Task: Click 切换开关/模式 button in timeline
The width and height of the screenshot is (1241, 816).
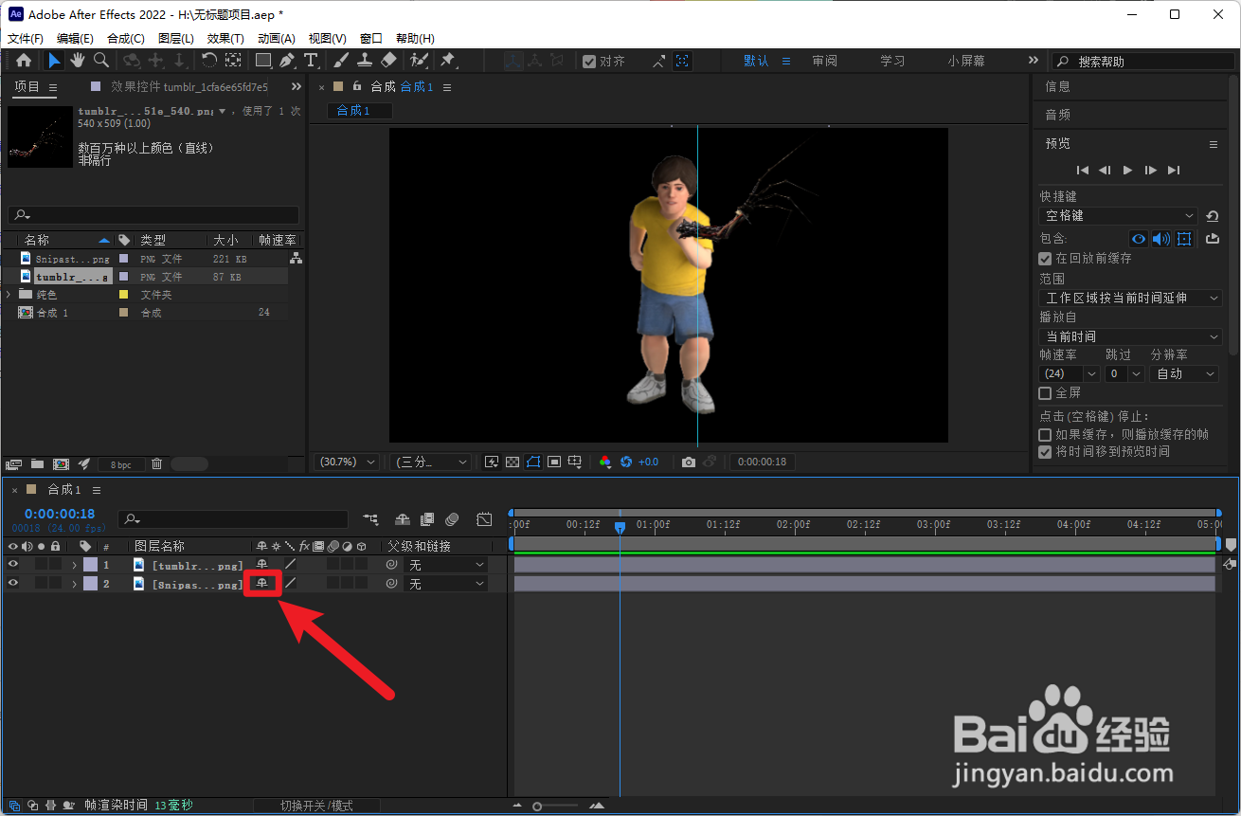Action: tap(316, 806)
